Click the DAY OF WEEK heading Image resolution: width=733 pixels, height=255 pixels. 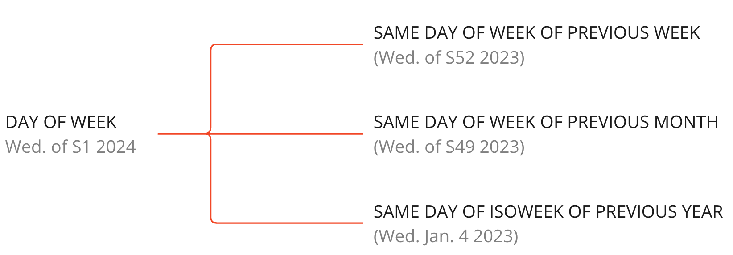point(61,122)
